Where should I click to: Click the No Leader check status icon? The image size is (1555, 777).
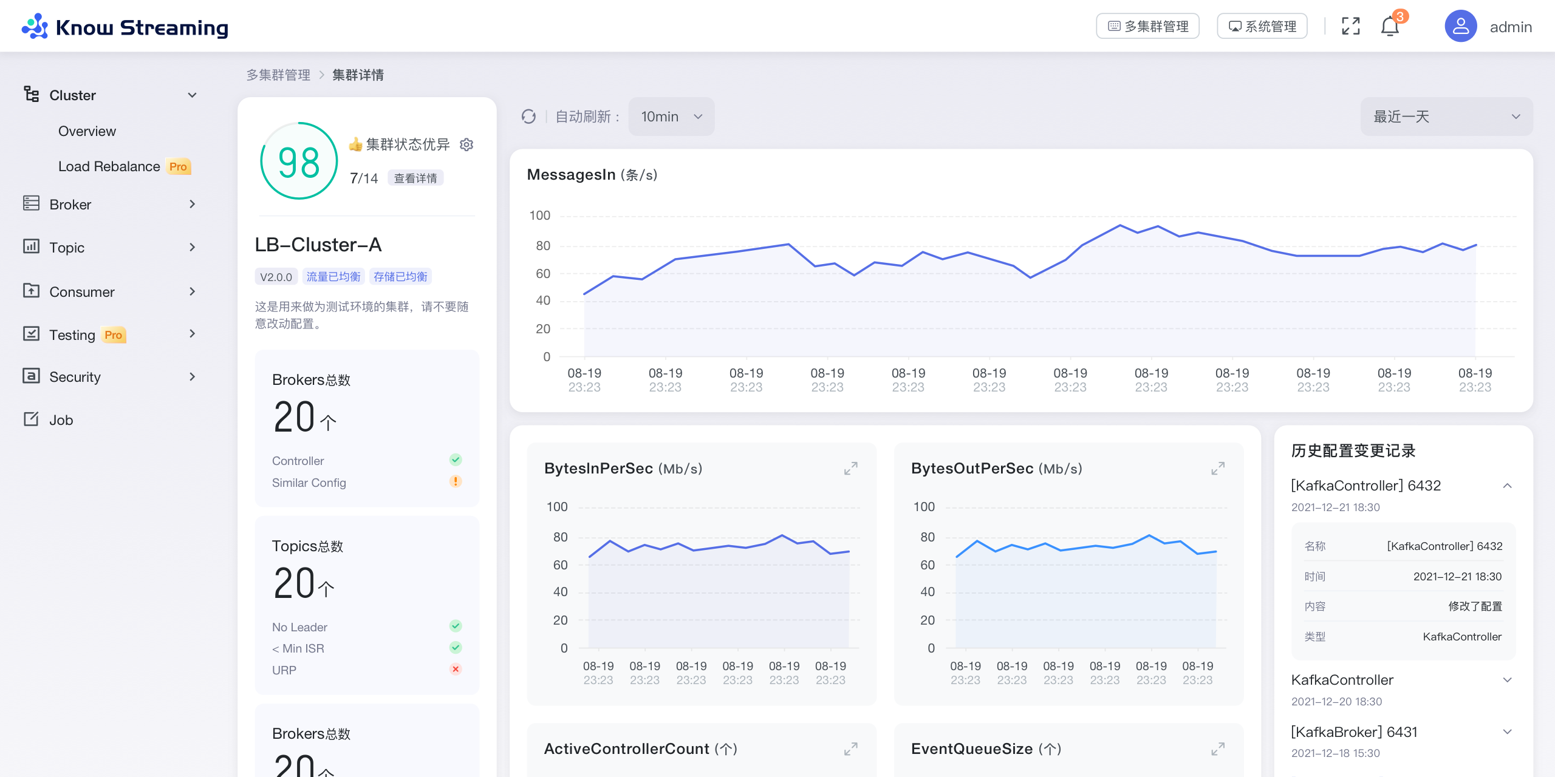coord(456,626)
